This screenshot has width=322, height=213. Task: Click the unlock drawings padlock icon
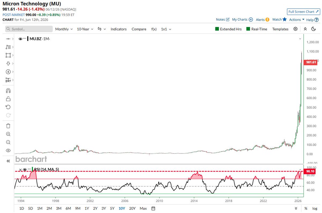coord(8,99)
